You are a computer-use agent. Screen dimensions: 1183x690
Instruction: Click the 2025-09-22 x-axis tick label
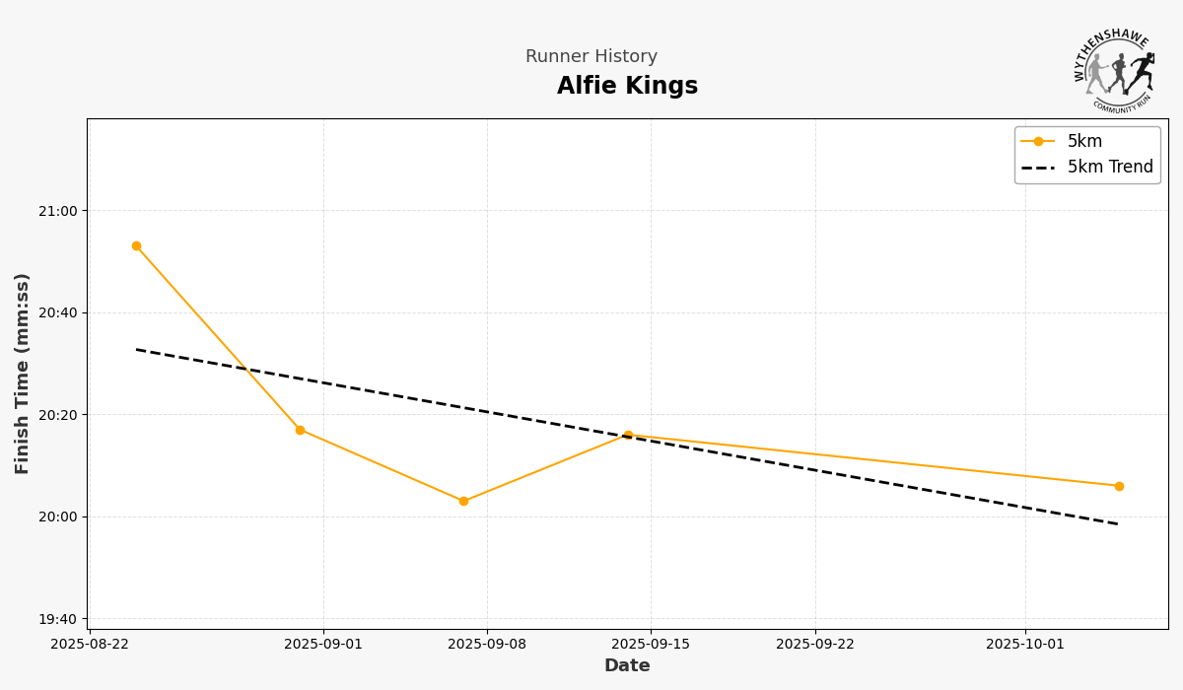click(815, 645)
